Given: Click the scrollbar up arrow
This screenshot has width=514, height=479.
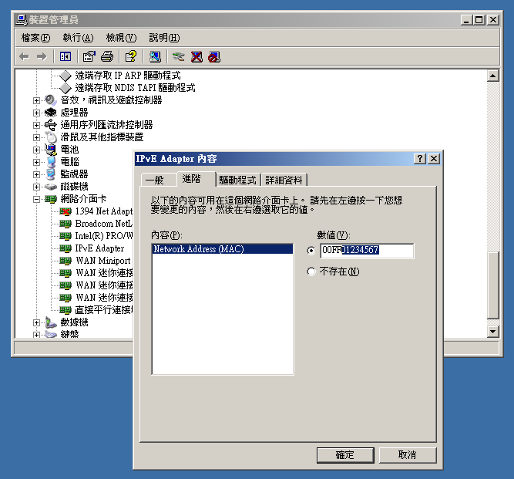Looking at the screenshot, I should [493, 76].
